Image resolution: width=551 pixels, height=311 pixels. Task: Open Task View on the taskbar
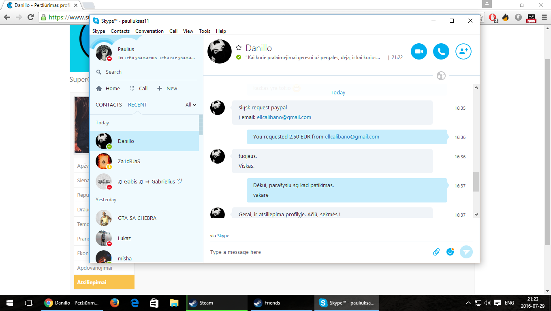click(x=29, y=302)
